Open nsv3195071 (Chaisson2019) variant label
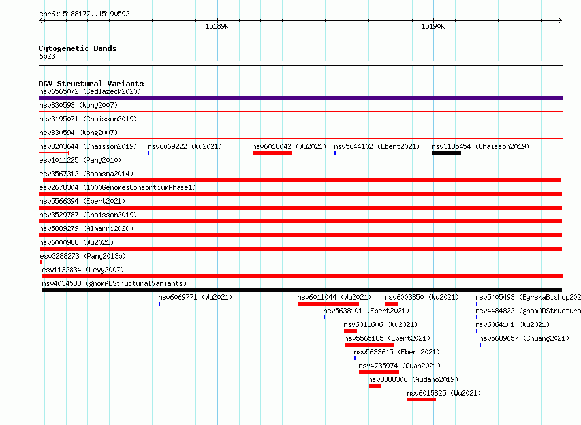 [x=88, y=119]
